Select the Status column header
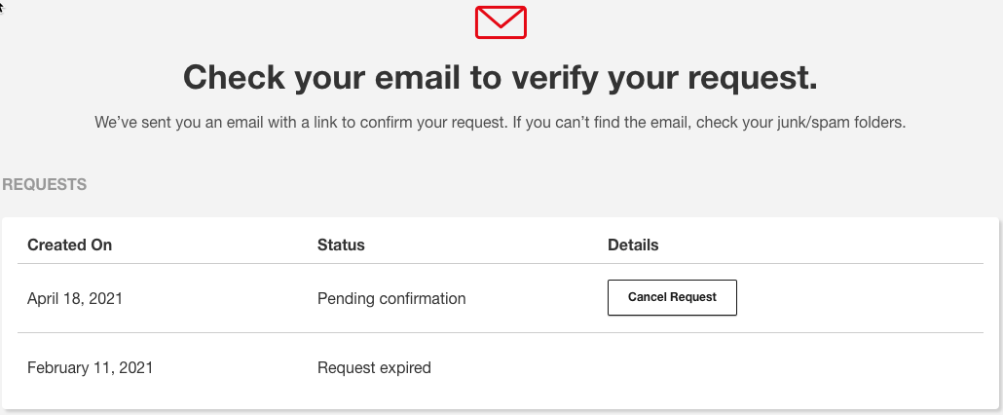The height and width of the screenshot is (415, 1003). pyautogui.click(x=341, y=245)
